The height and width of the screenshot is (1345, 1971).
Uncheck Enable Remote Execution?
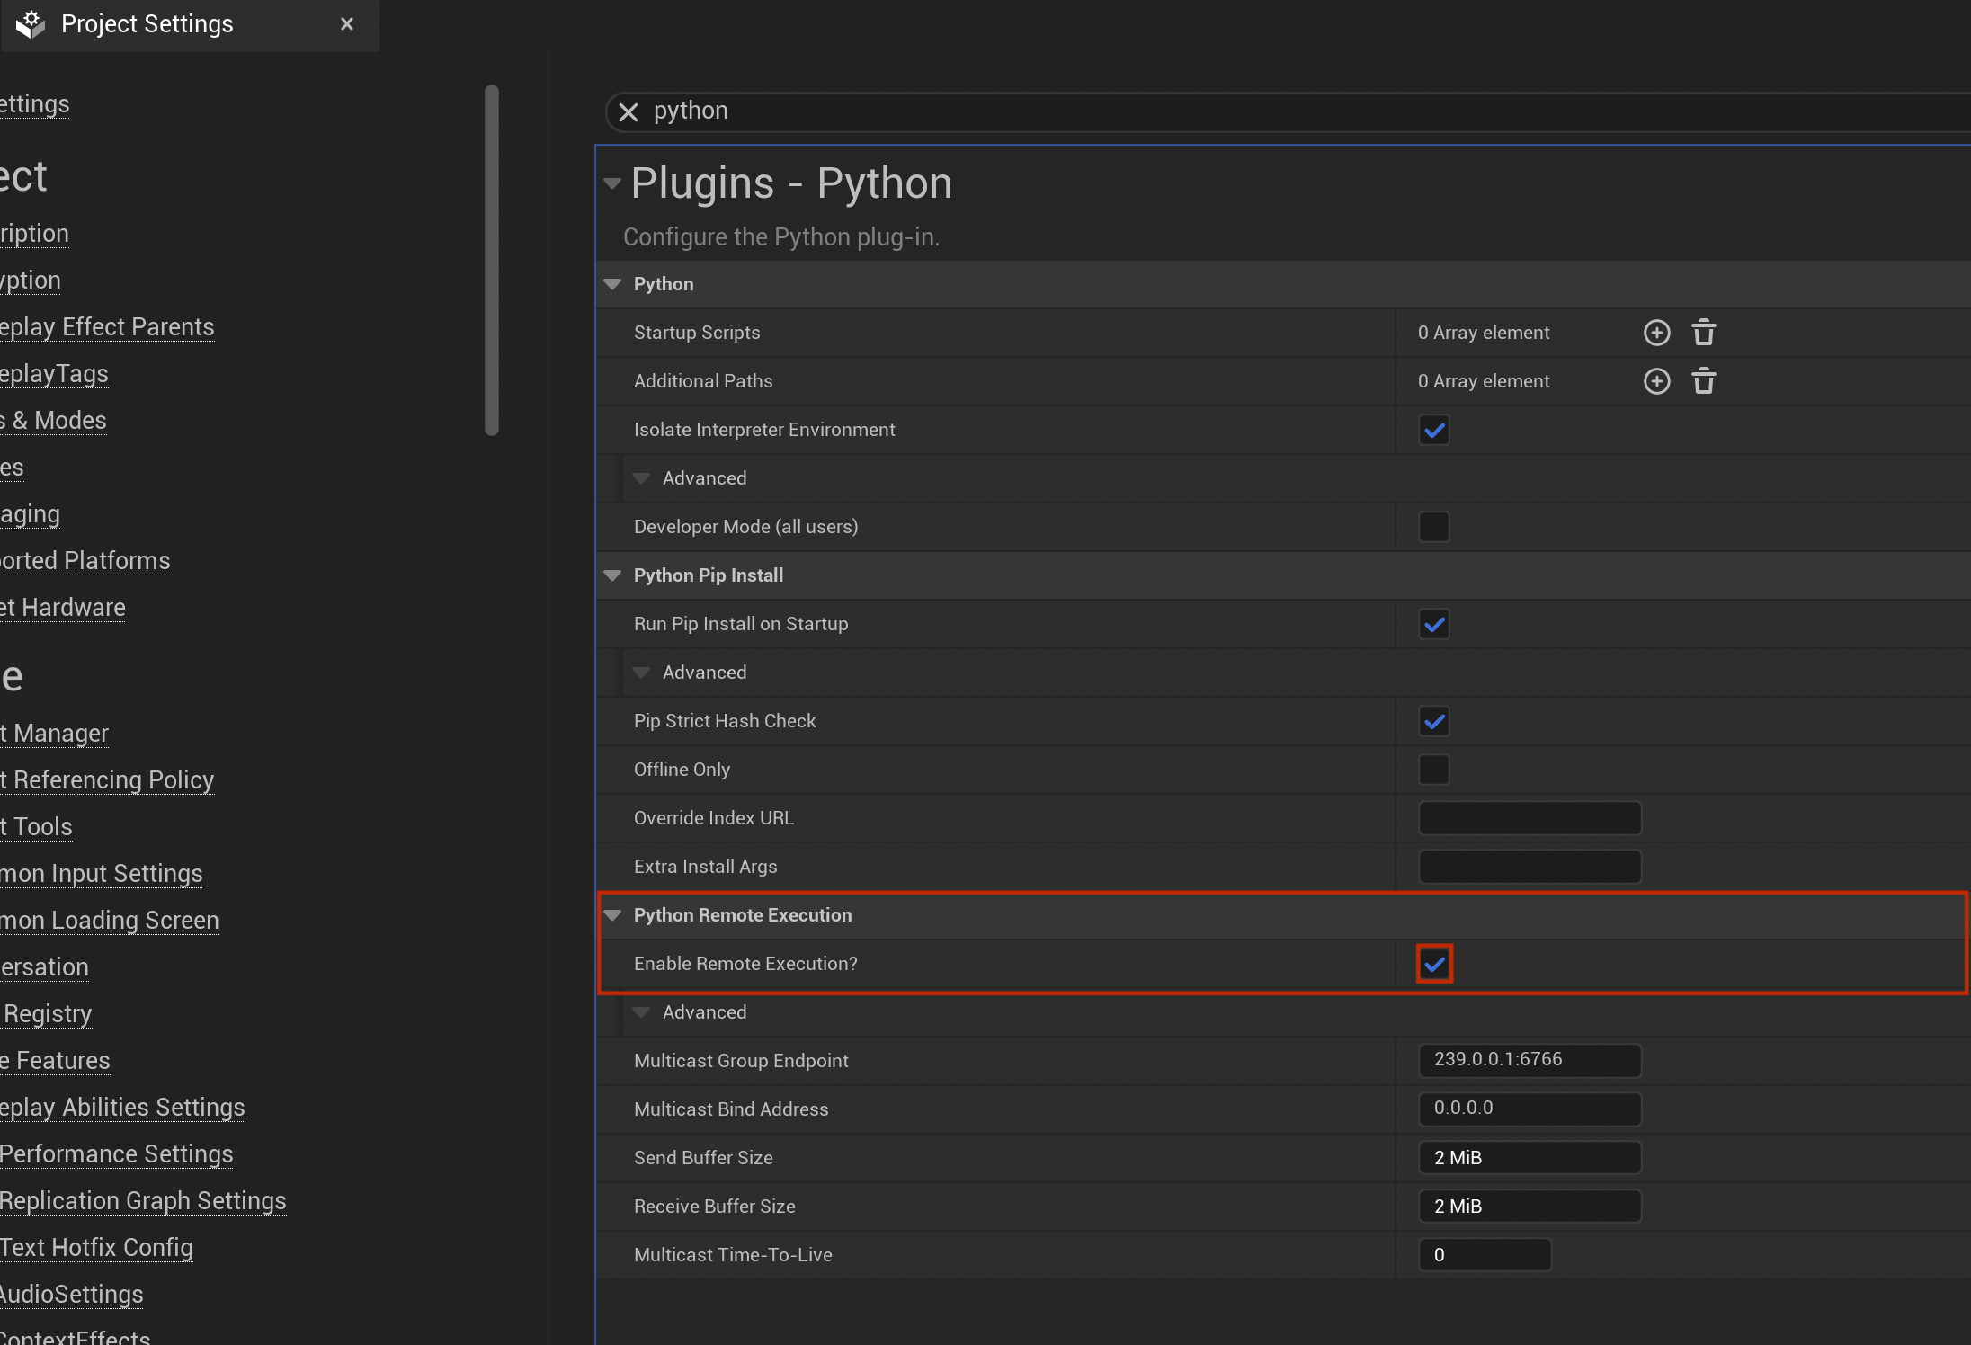click(x=1434, y=963)
